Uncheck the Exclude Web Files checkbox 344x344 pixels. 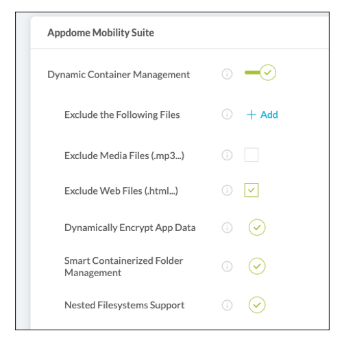click(x=251, y=190)
